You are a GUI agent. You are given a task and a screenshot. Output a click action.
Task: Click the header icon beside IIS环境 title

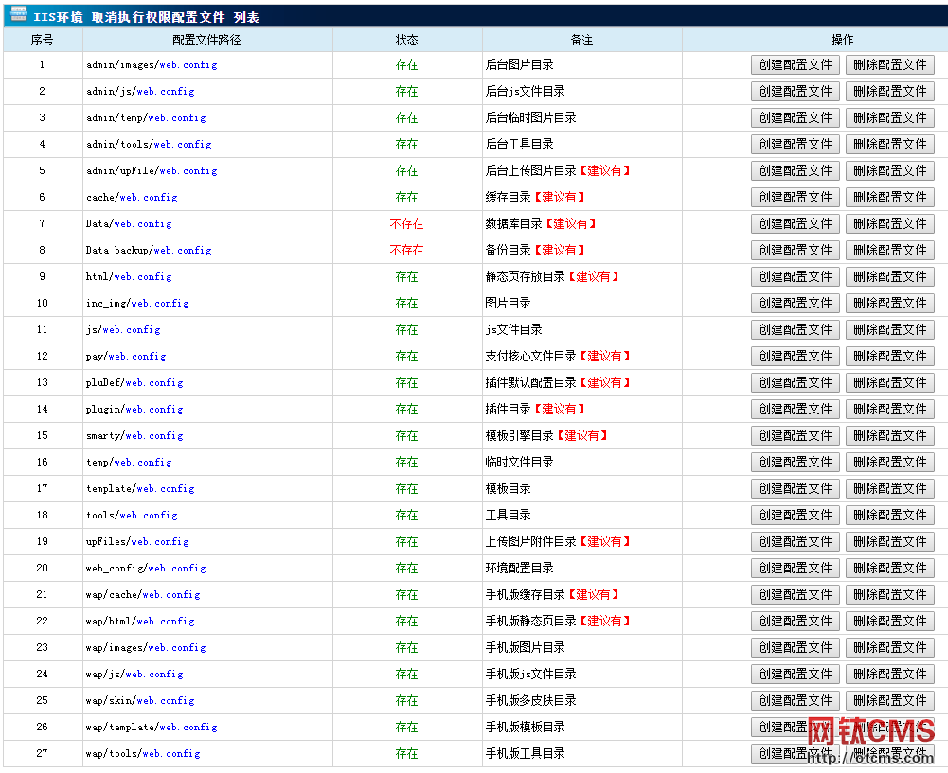tap(19, 14)
